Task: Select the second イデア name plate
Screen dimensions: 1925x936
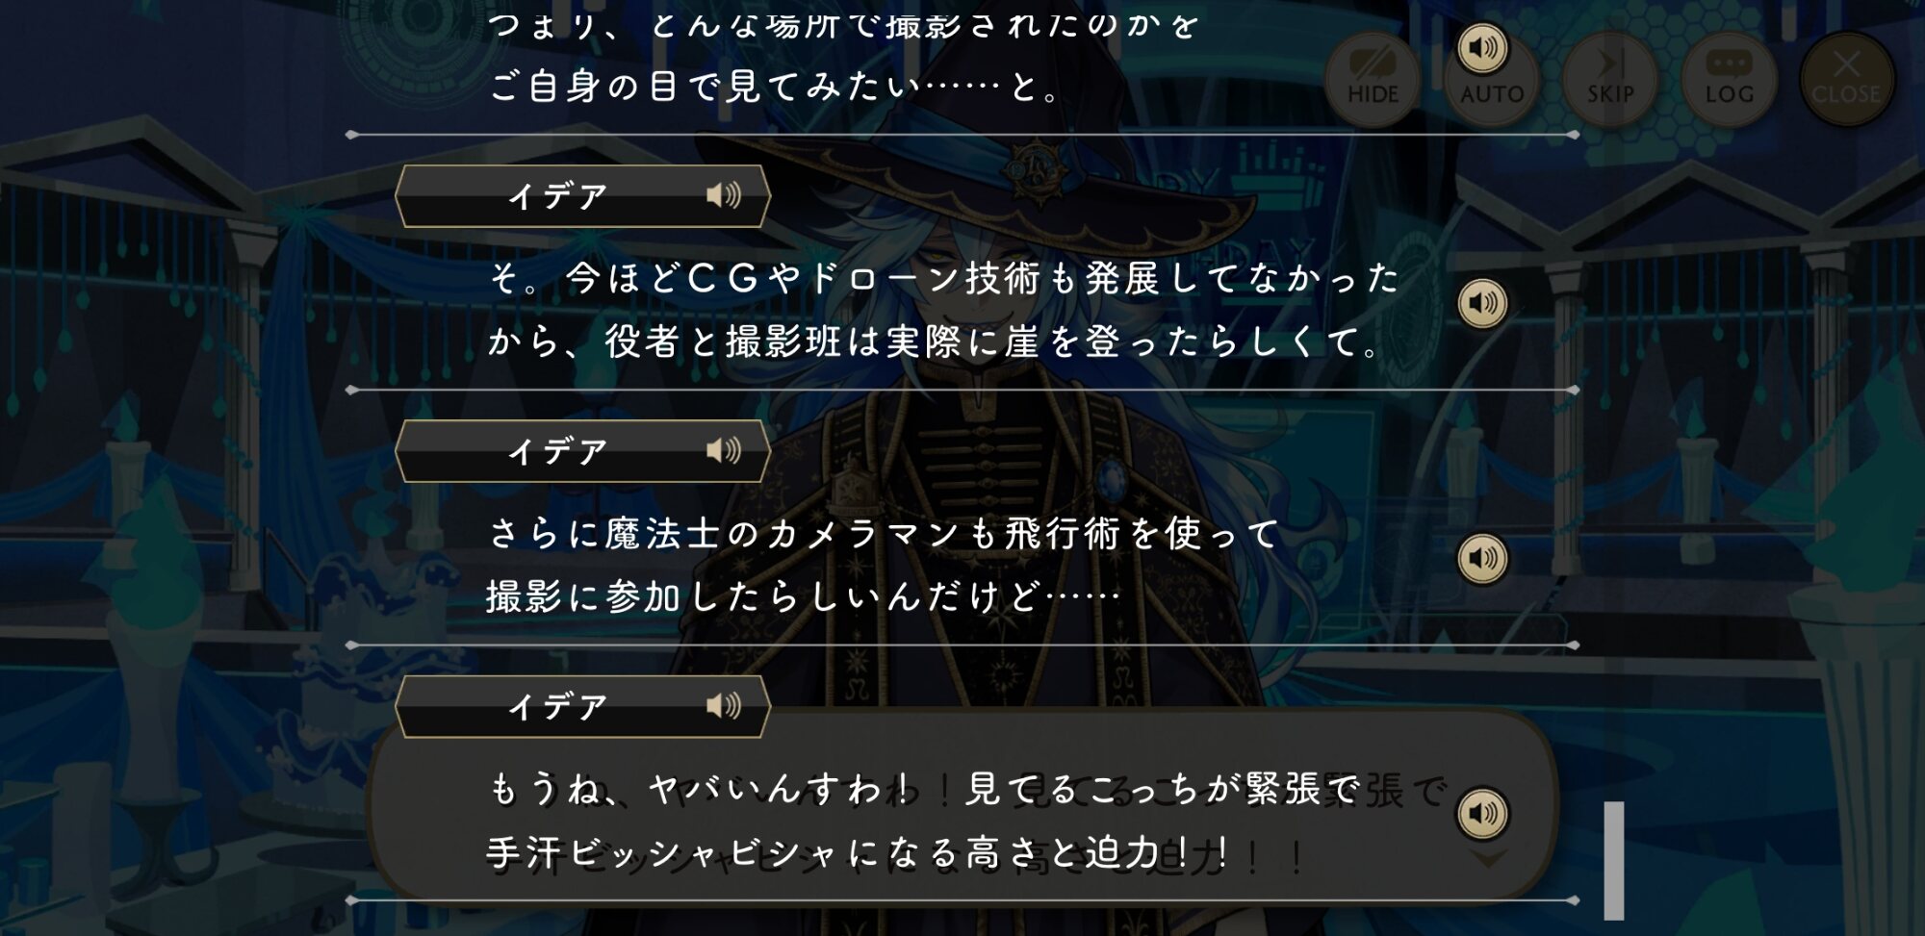Action: pos(582,451)
